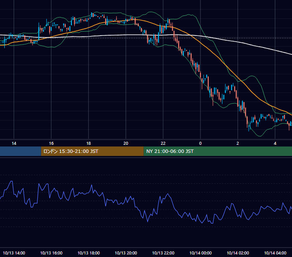The height and width of the screenshot is (257, 292).
Task: Click the 10/13 22:00 date label
Action: pos(163,253)
